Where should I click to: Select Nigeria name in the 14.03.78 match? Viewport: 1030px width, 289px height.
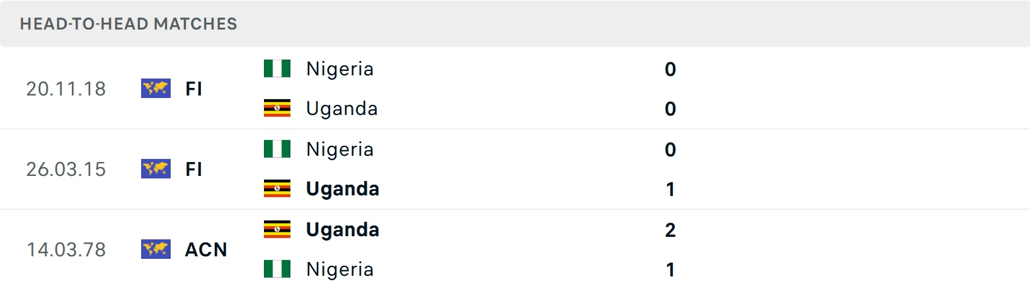tap(340, 270)
